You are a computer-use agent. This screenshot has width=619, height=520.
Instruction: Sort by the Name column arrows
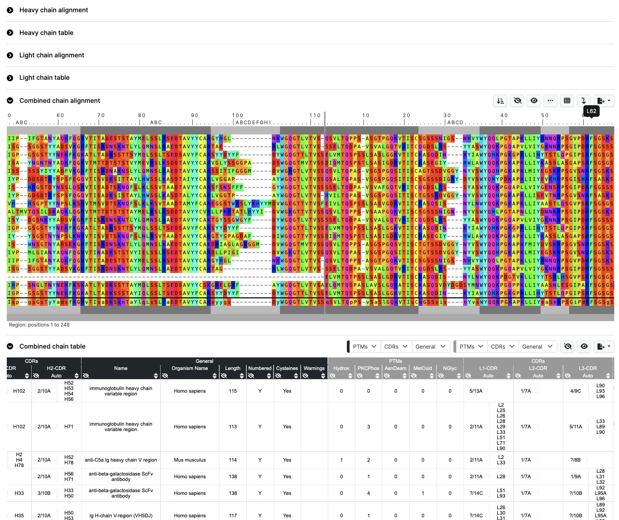tap(156, 376)
